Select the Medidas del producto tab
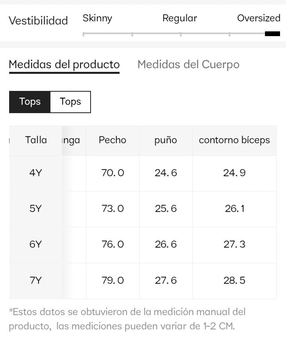The width and height of the screenshot is (286, 337). click(64, 64)
